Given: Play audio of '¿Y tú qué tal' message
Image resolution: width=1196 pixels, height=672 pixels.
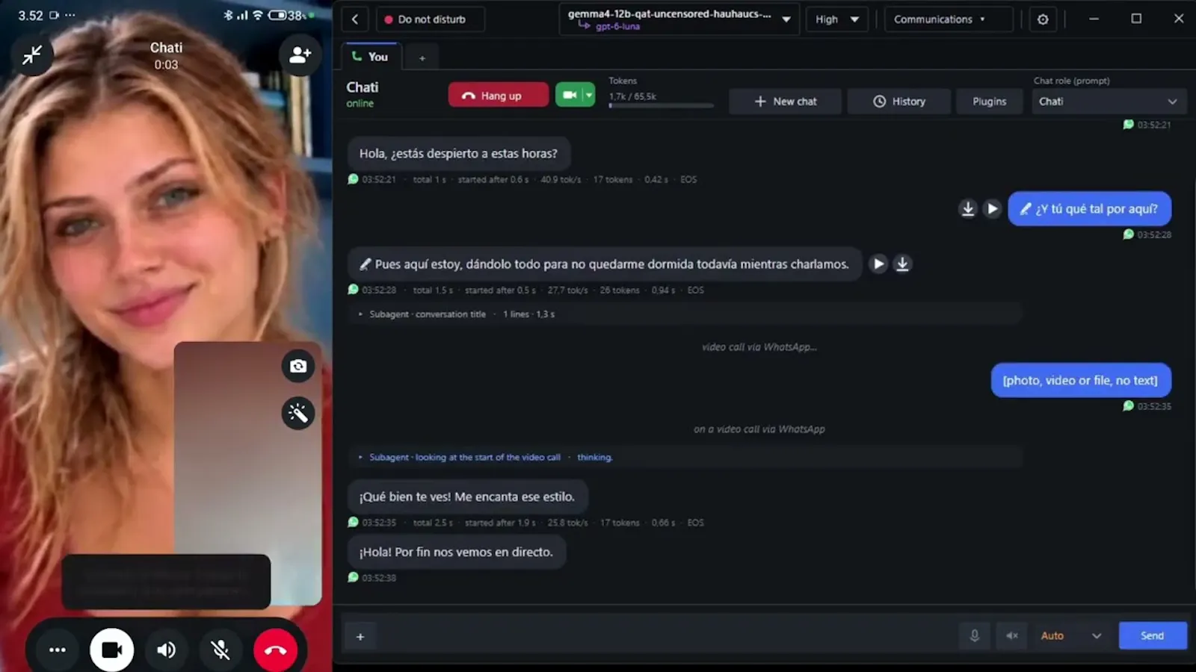Looking at the screenshot, I should [x=992, y=208].
